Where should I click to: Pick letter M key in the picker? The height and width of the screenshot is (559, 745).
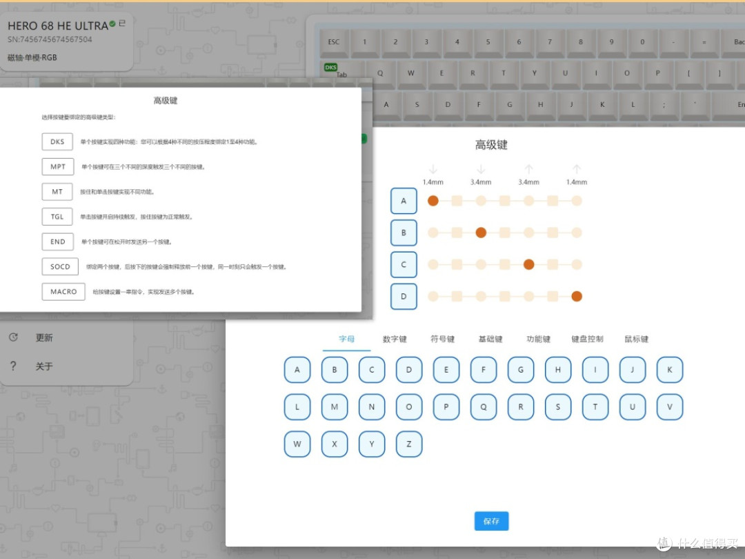tap(335, 407)
